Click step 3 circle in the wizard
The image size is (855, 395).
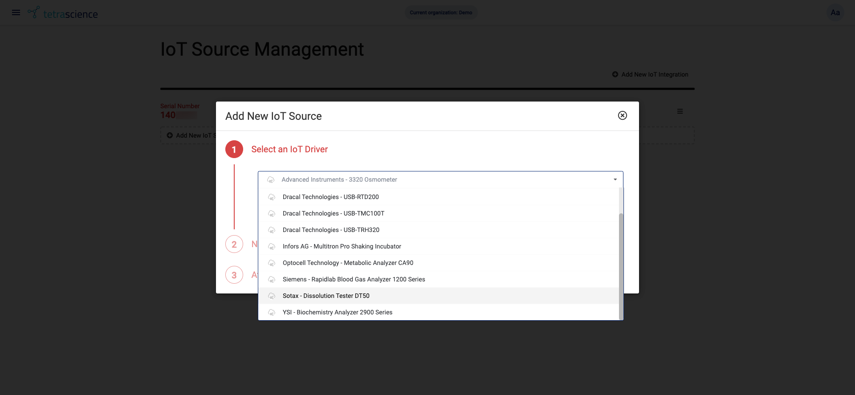(234, 275)
